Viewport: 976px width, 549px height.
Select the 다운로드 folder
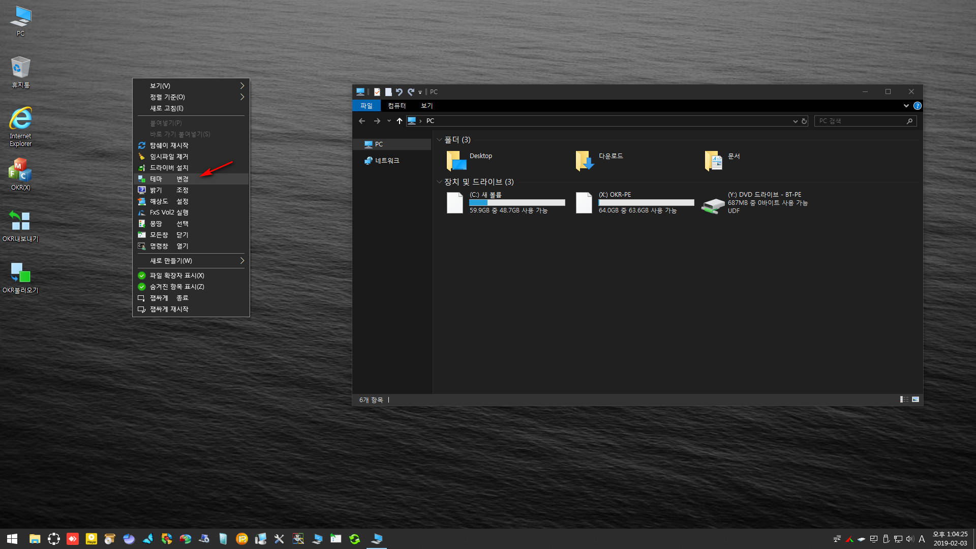[x=599, y=161]
